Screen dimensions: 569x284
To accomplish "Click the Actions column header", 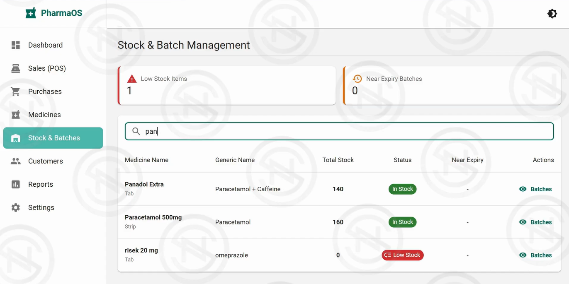I will coord(543,160).
